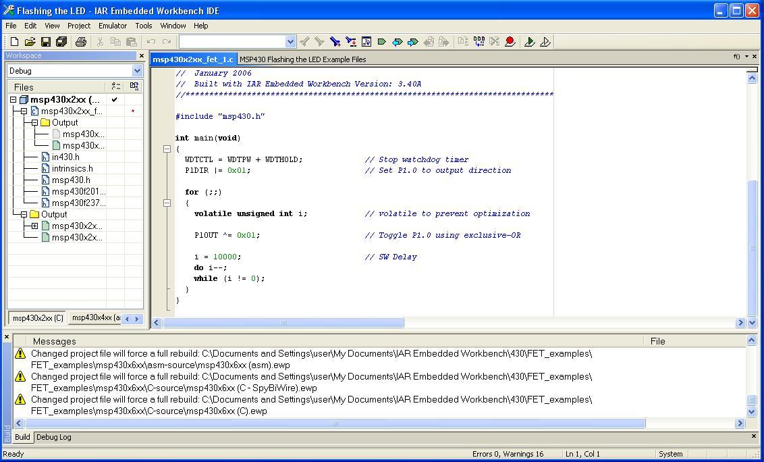Viewport: 764px width, 462px height.
Task: Compile the file with the Compile icon
Action: pyautogui.click(x=464, y=42)
